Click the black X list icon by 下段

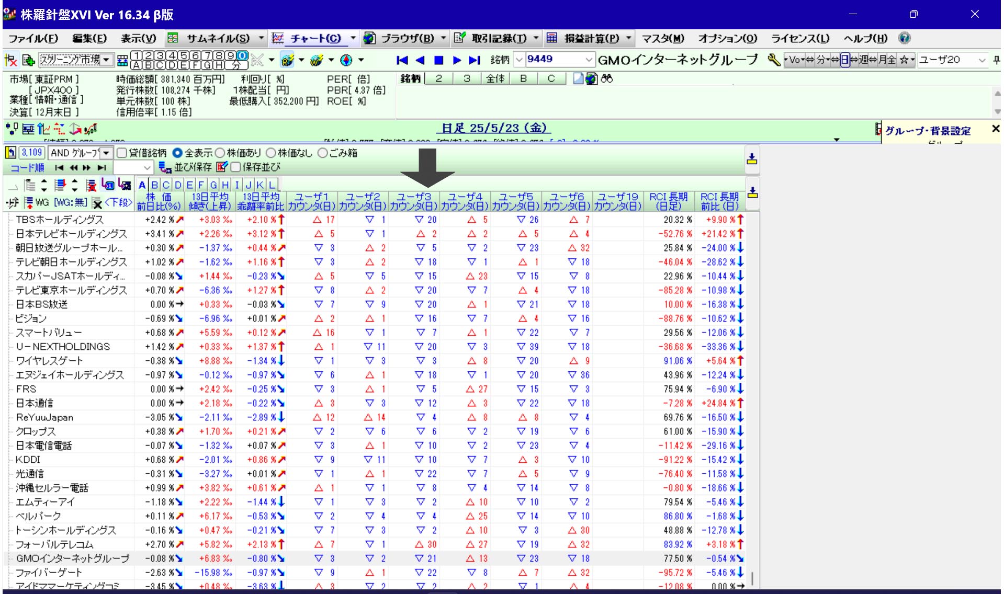97,202
